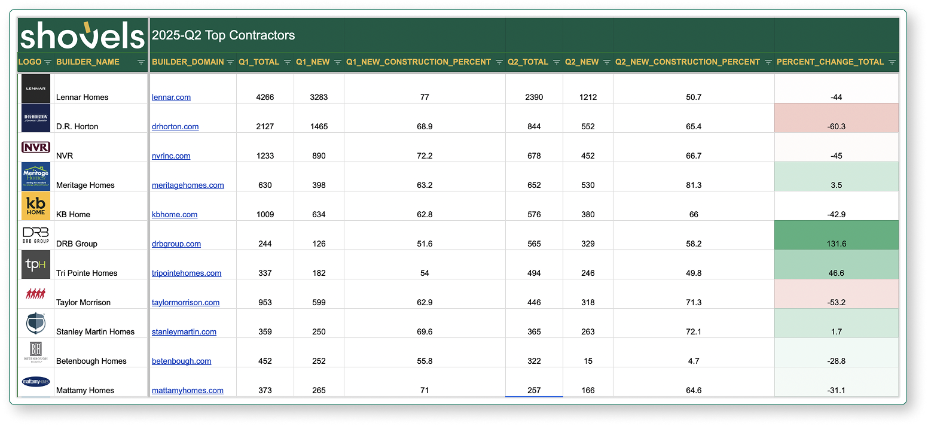The image size is (928, 426).
Task: Select the highlighted Q2_TOTAL cell 257
Action: point(534,382)
